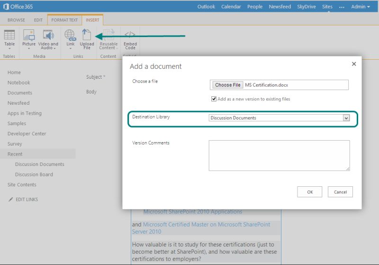
Task: Switch to the EDIT ribbon tab
Action: click(x=38, y=20)
